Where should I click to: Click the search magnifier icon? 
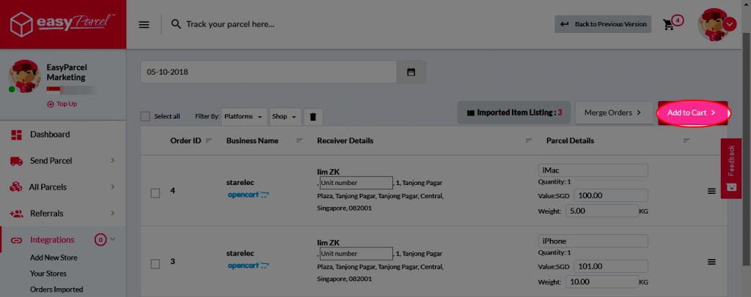(x=176, y=24)
